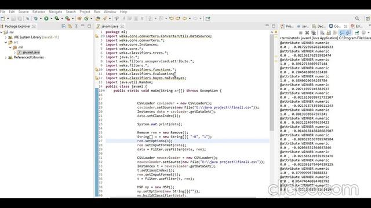Viewport: 371px width, 208px height.
Task: Click Remove All Terminated Launches icon
Action: tap(314, 32)
